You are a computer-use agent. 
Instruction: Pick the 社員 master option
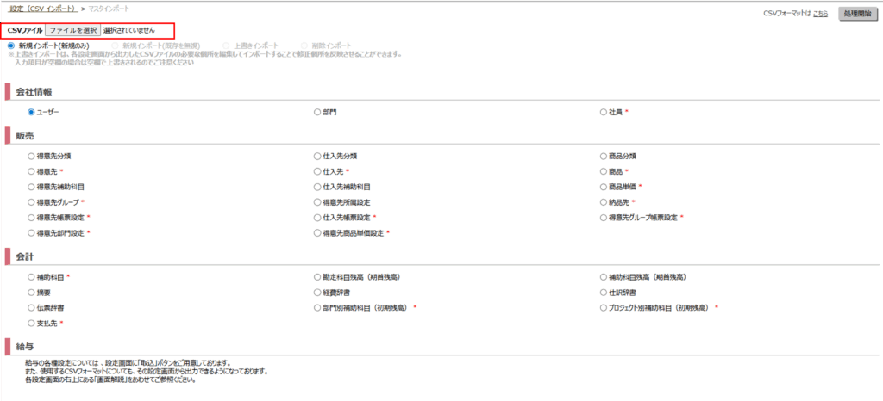click(604, 112)
